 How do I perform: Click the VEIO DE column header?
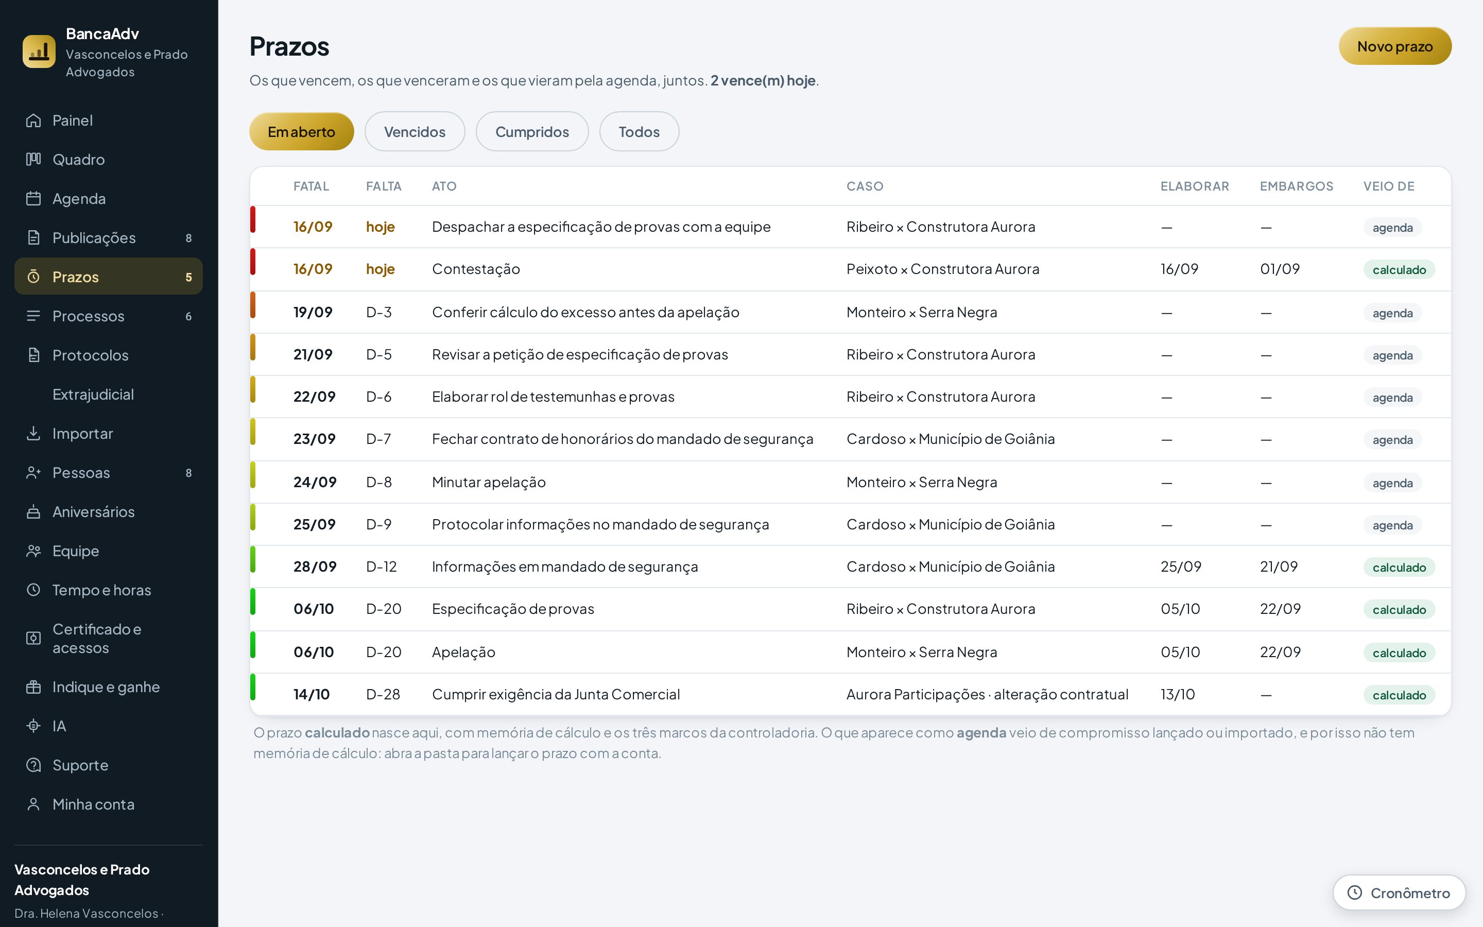(x=1389, y=186)
